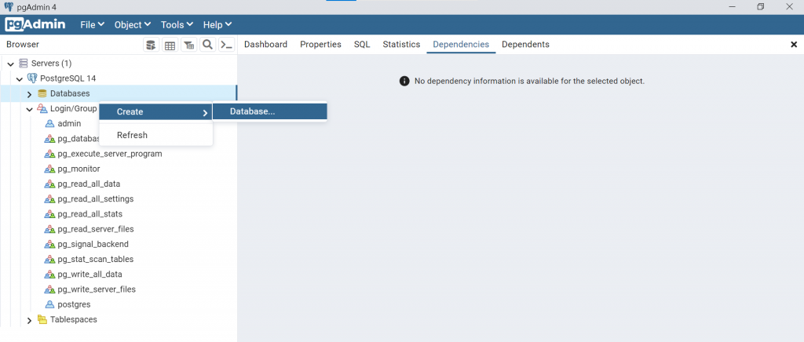Select the pg_read_all_data label
The width and height of the screenshot is (804, 342).
click(x=90, y=184)
